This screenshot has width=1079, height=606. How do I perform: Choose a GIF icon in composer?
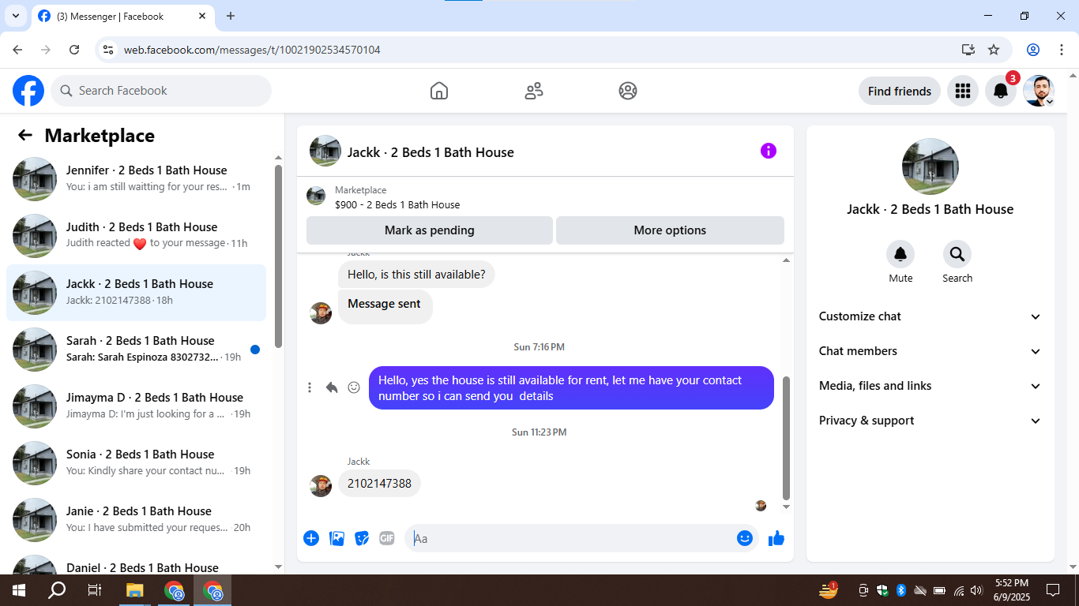pos(387,538)
